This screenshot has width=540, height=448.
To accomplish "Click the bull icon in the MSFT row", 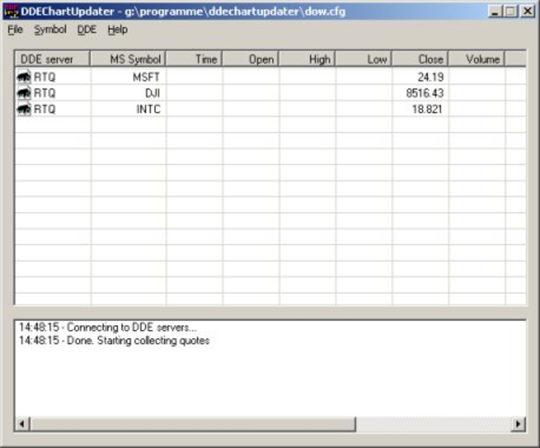I will pos(24,76).
